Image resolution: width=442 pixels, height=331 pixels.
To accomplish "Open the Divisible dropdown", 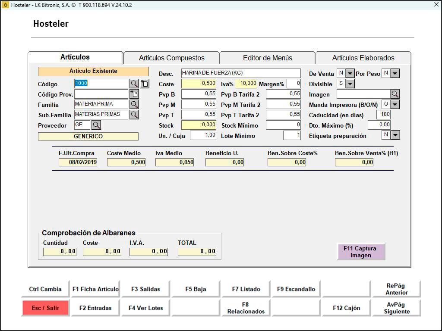I will [350, 84].
